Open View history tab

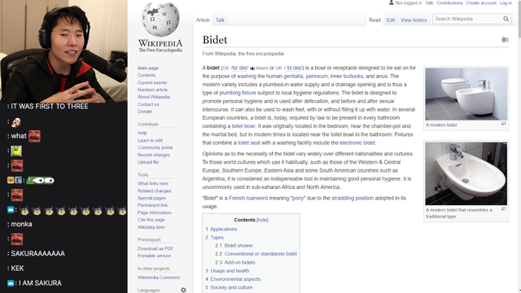(x=414, y=20)
